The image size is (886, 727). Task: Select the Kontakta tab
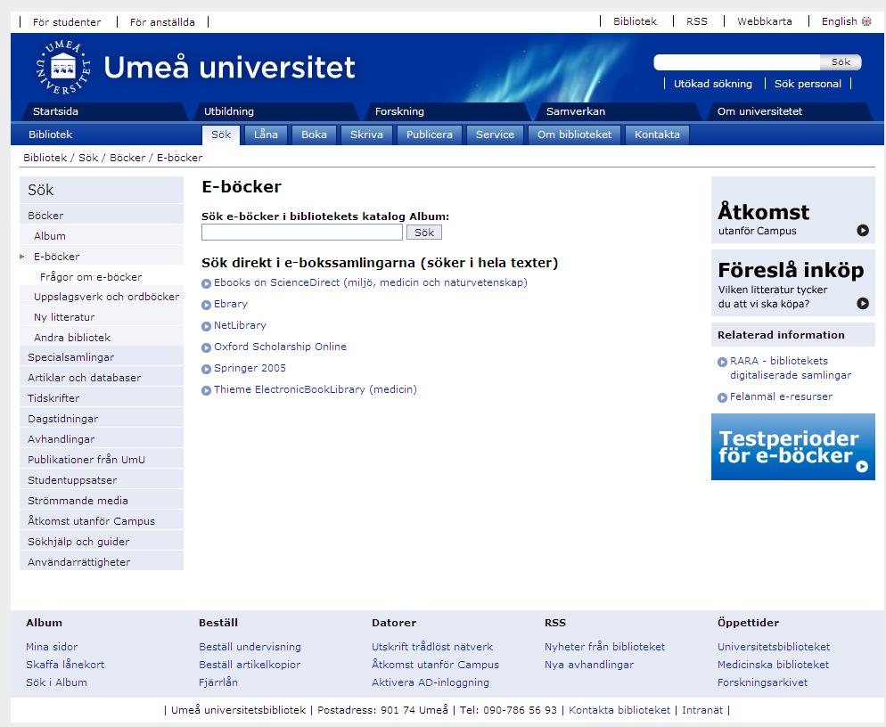[x=657, y=135]
